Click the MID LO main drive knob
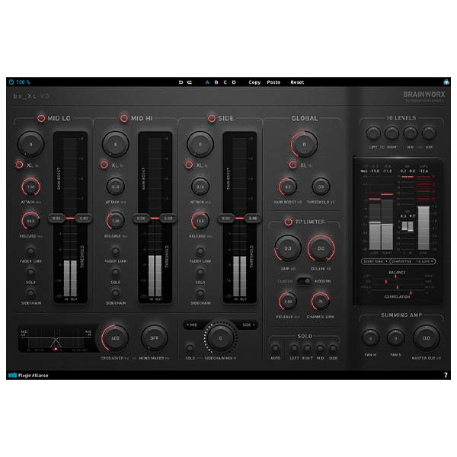This screenshot has width=457, height=457. pyautogui.click(x=31, y=144)
